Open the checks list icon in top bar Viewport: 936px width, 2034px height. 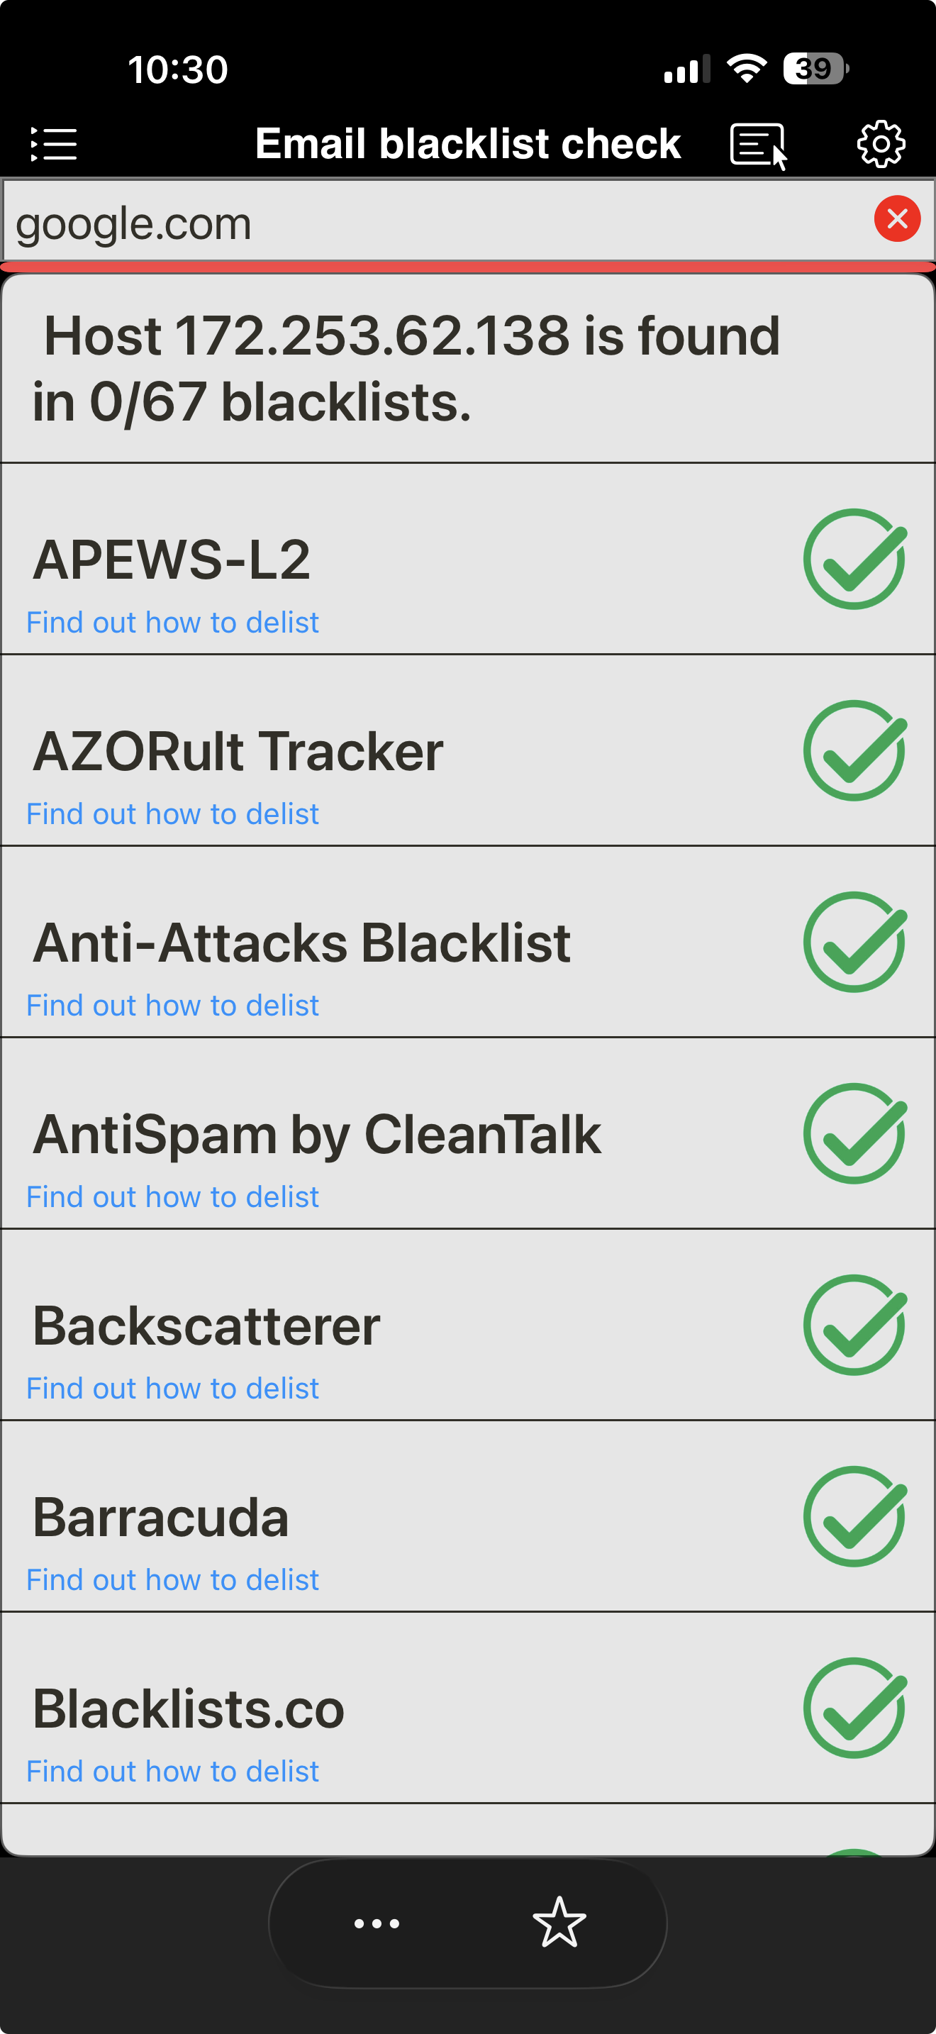53,143
